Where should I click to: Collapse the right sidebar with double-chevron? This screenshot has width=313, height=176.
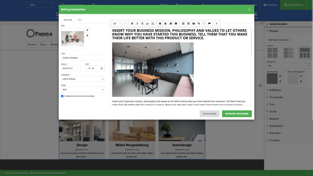pyautogui.click(x=260, y=86)
